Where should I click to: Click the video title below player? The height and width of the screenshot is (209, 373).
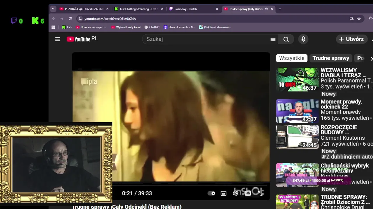pos(127,206)
